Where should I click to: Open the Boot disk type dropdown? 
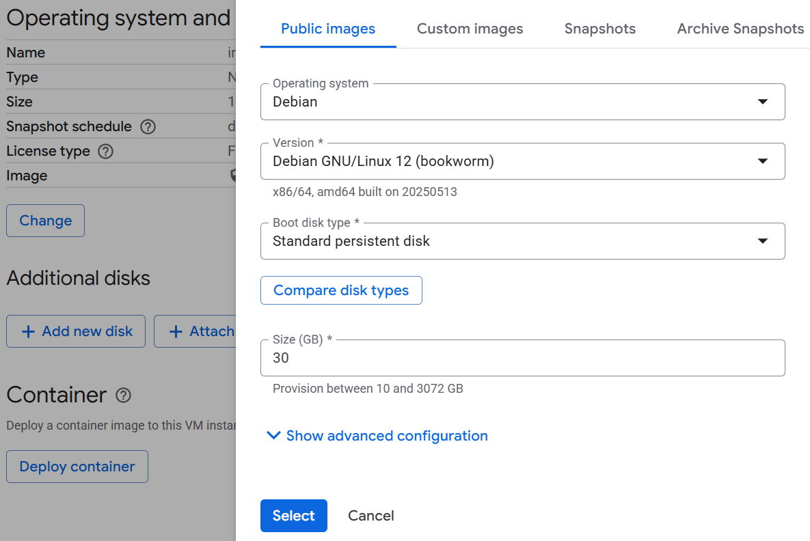coord(522,241)
